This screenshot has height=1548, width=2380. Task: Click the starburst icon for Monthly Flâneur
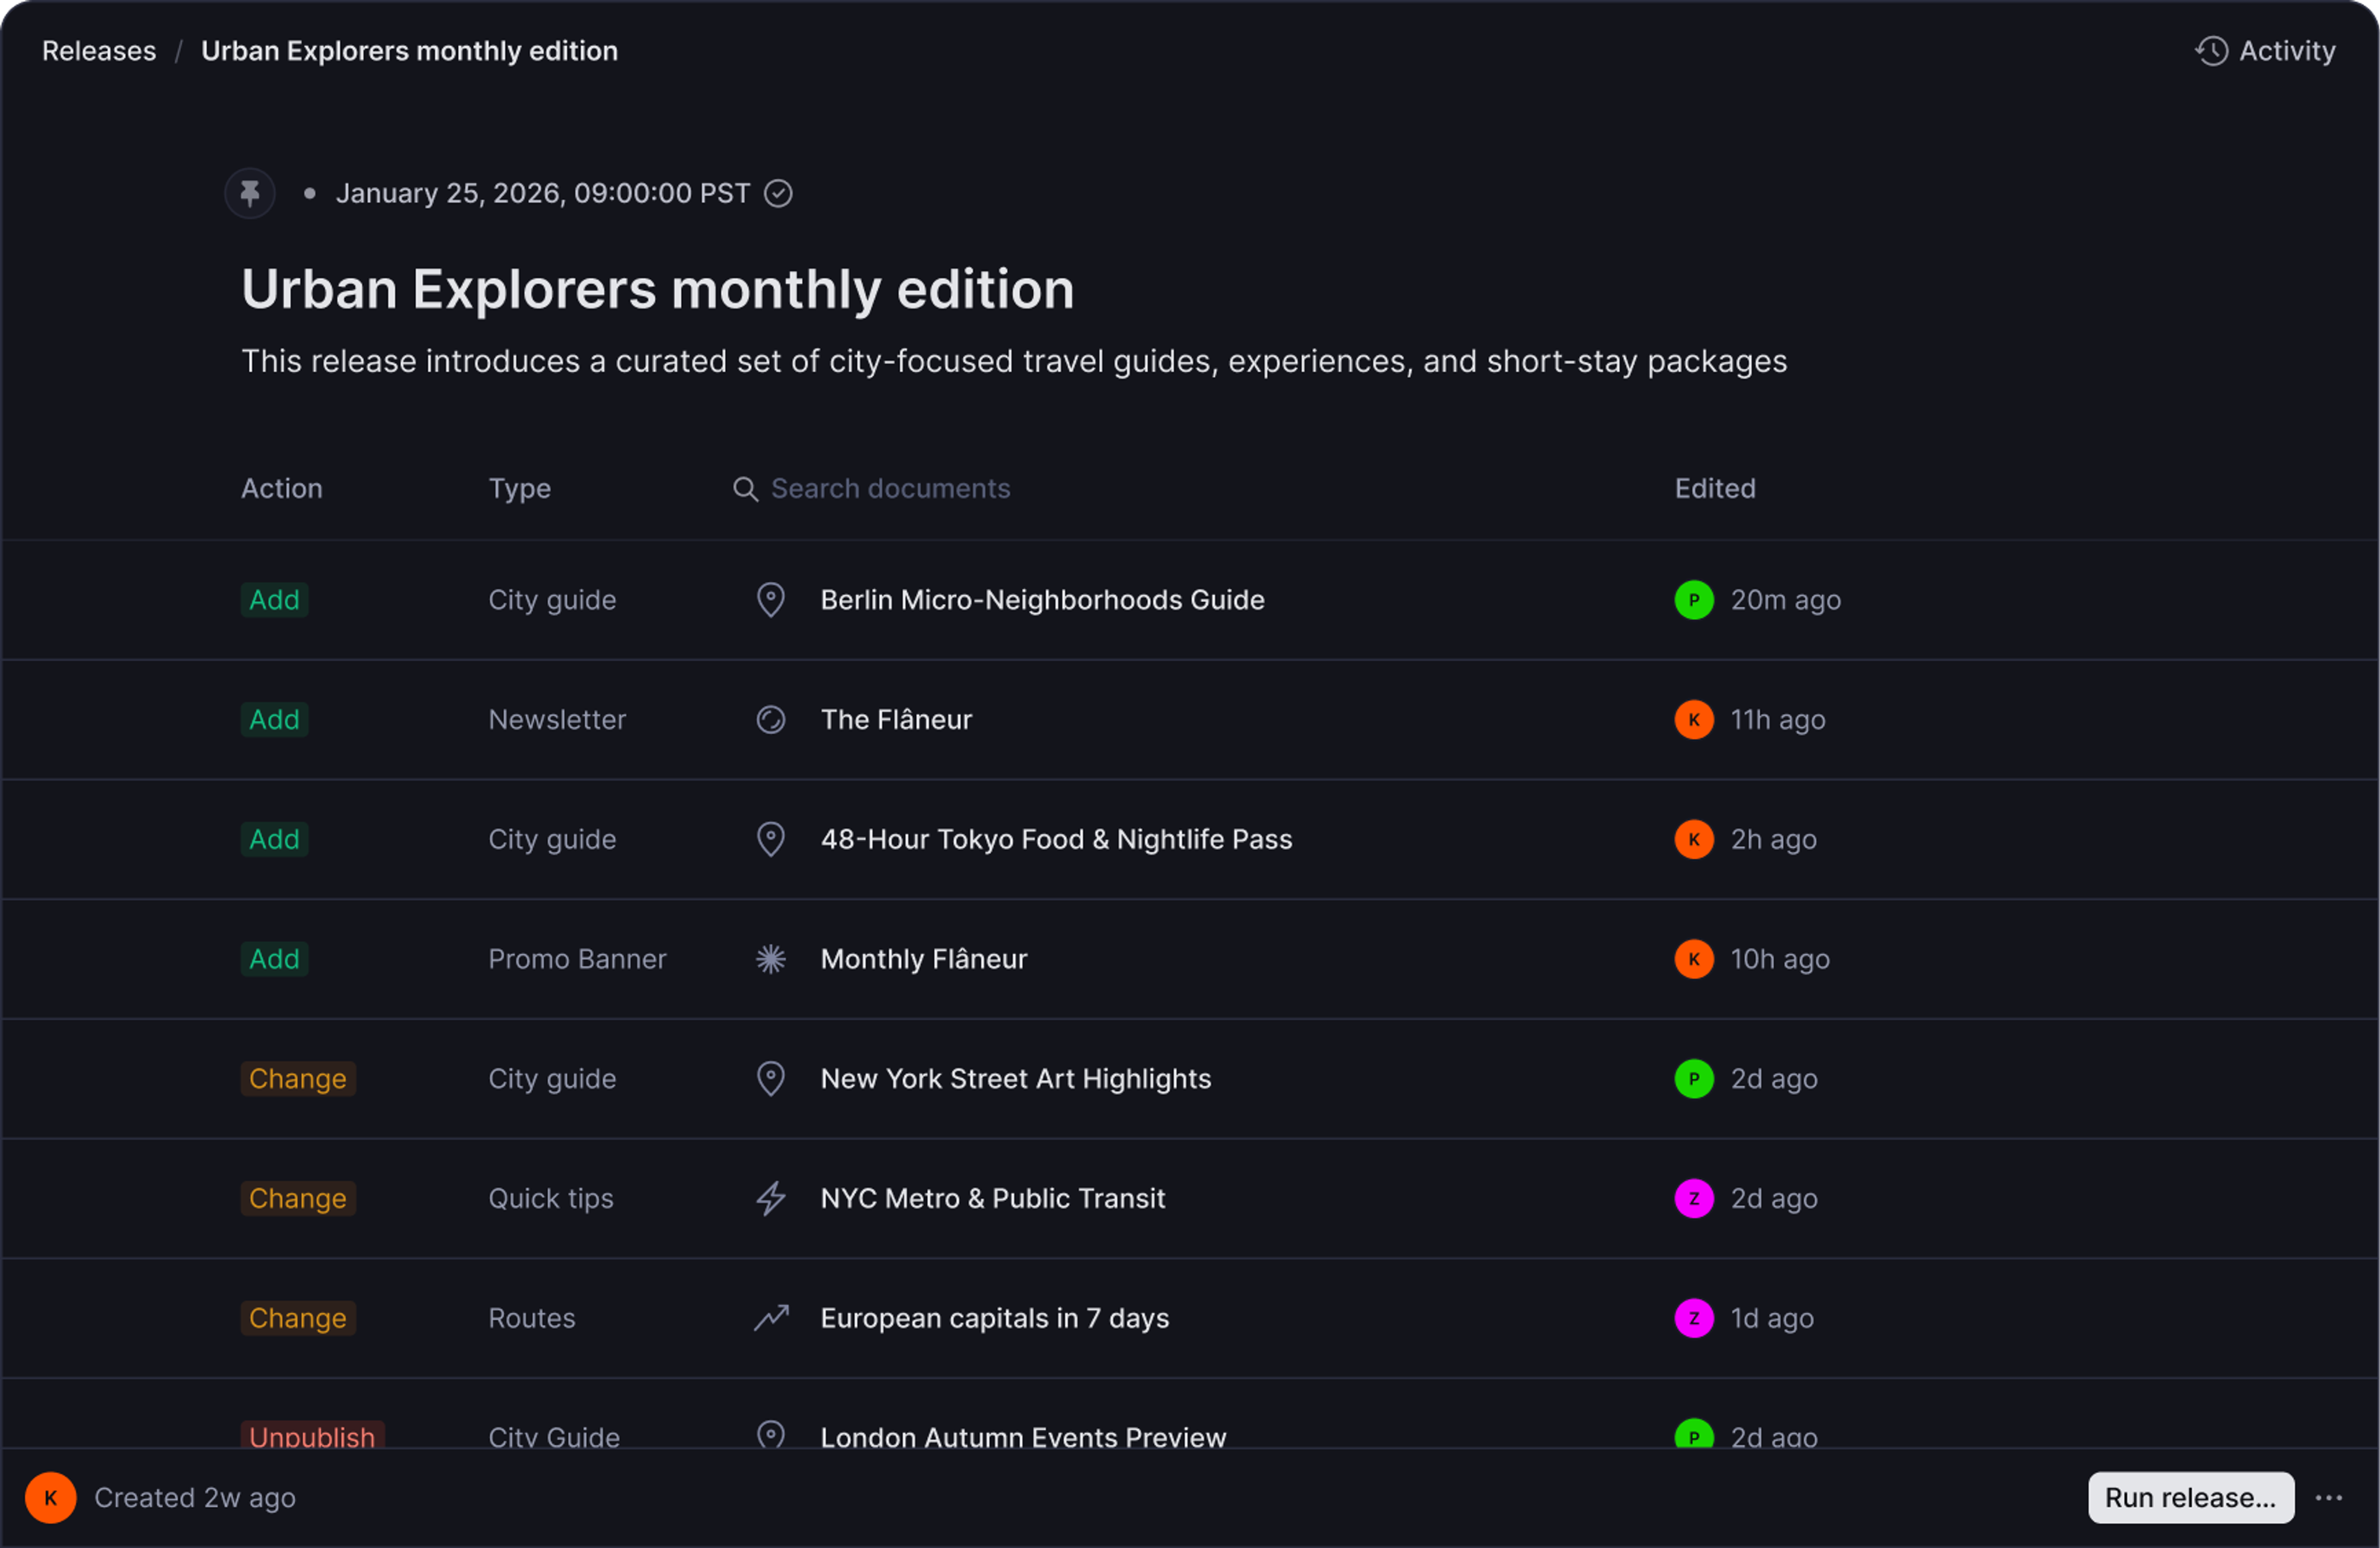point(770,959)
